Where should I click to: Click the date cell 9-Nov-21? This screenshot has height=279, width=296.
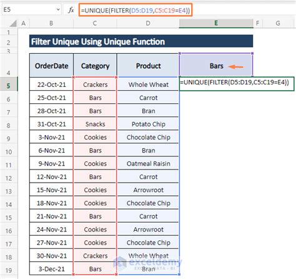point(51,163)
